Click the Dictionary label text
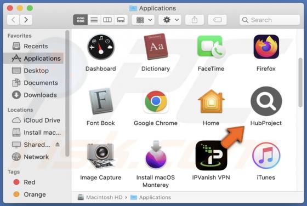The image size is (307, 206). 156,68
